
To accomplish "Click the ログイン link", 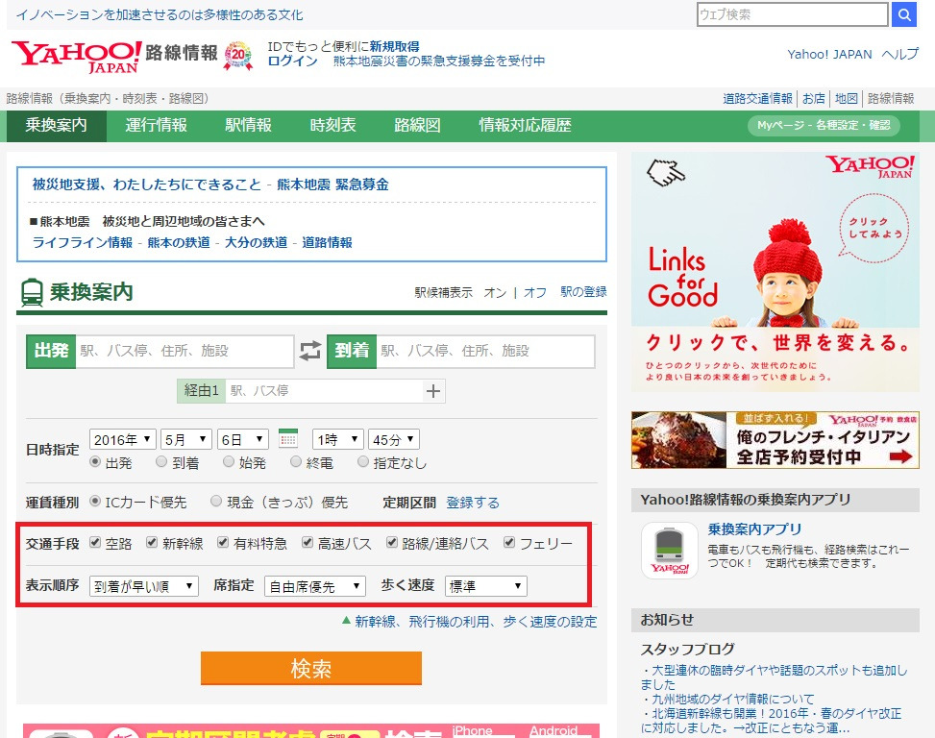I will point(293,61).
